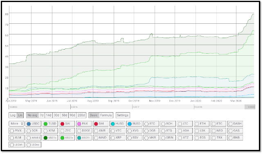Enable the BNB series
The image size is (263, 154).
point(235,138)
